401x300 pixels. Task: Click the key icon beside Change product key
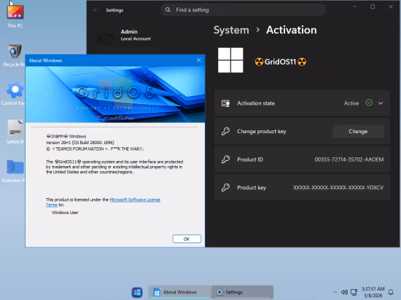pos(225,131)
